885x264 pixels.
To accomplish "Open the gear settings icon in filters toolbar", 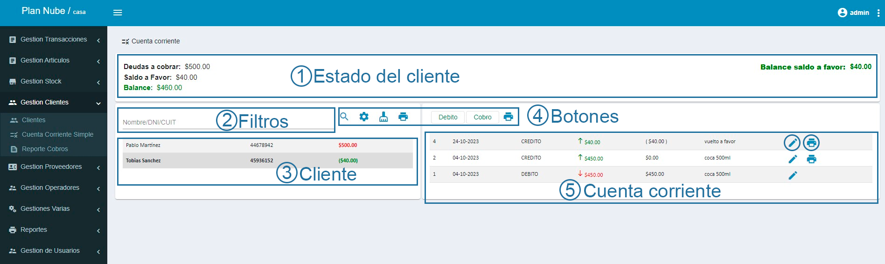I will [364, 117].
